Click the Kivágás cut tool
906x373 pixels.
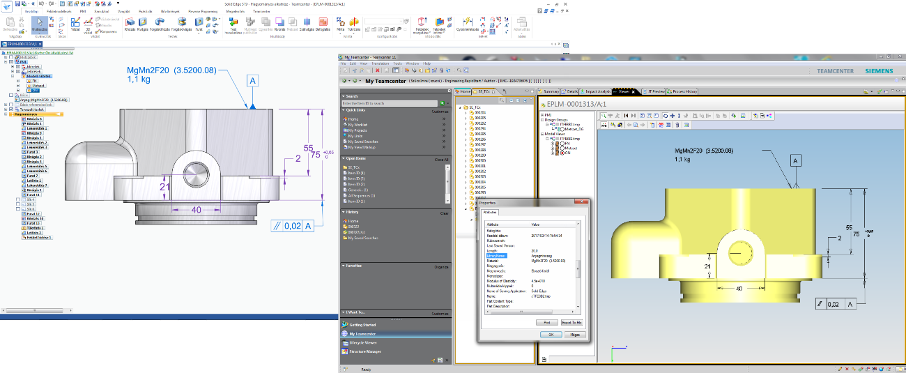click(x=144, y=24)
